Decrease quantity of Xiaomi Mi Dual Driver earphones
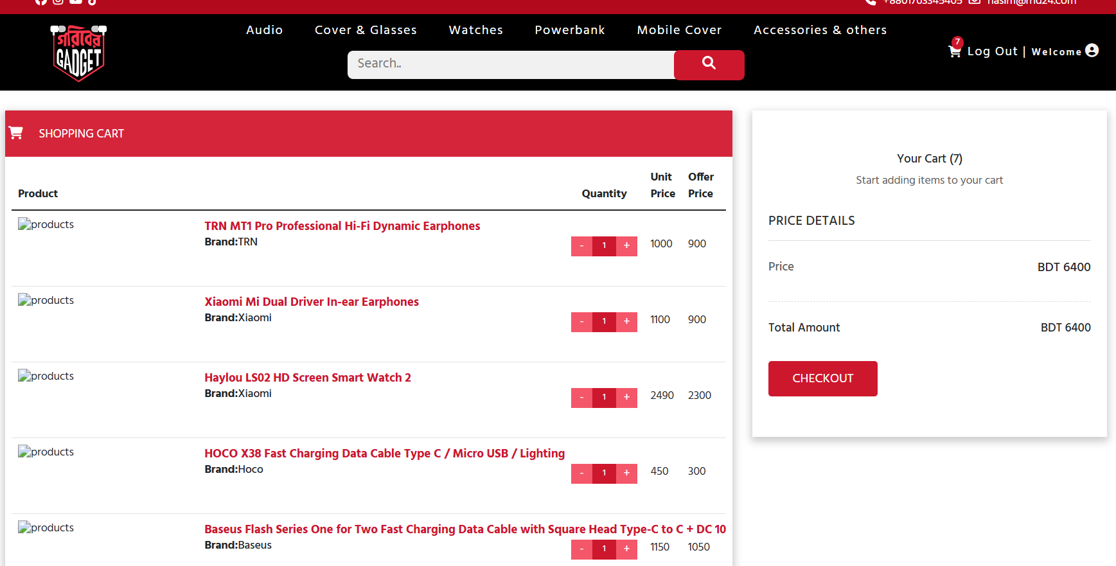Viewport: 1116px width, 566px height. [581, 322]
